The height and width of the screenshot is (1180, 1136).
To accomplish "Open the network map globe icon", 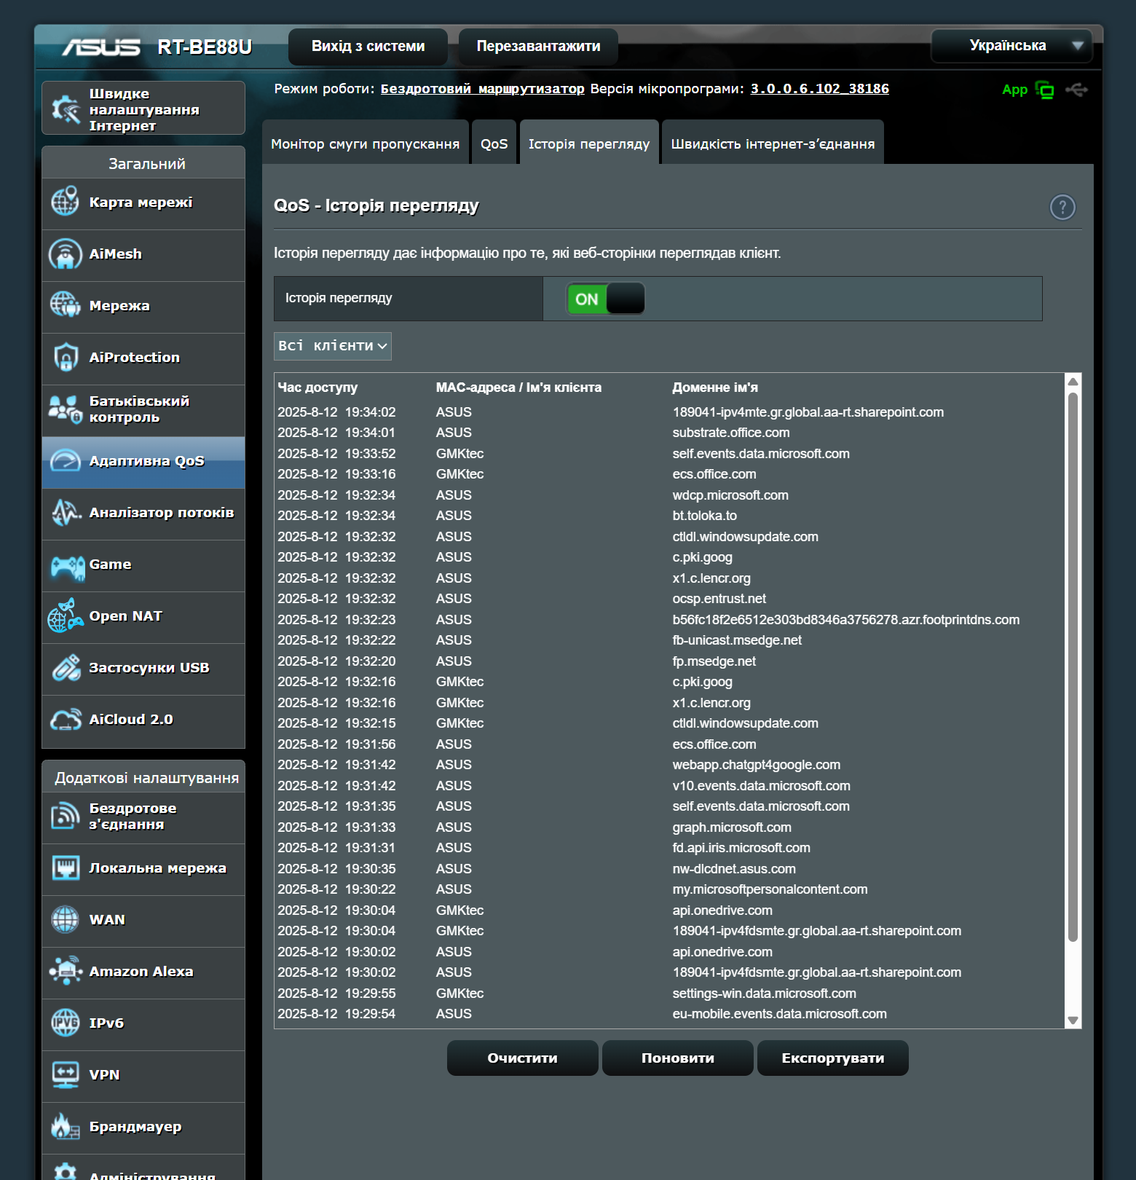I will [x=66, y=201].
